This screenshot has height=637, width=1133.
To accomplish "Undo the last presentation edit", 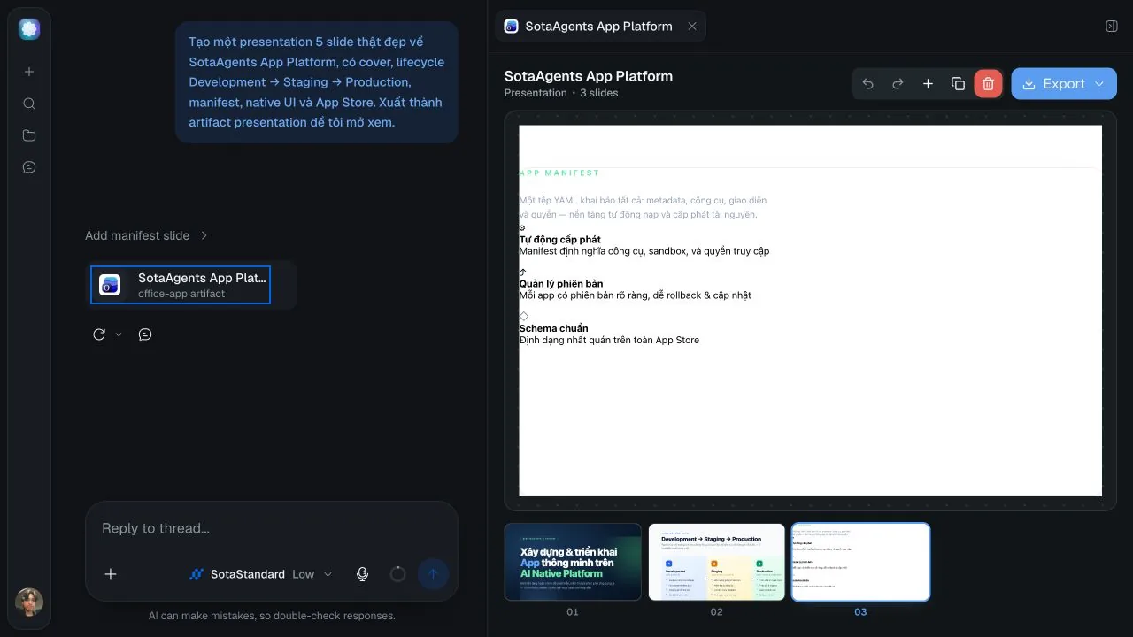I will point(867,84).
